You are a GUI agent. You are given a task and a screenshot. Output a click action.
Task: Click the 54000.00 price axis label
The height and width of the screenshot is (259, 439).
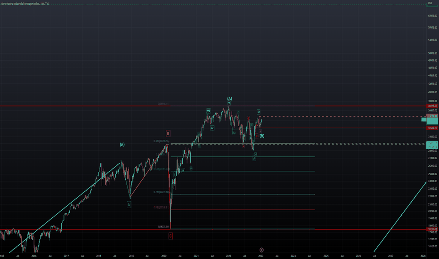pyautogui.click(x=432, y=40)
